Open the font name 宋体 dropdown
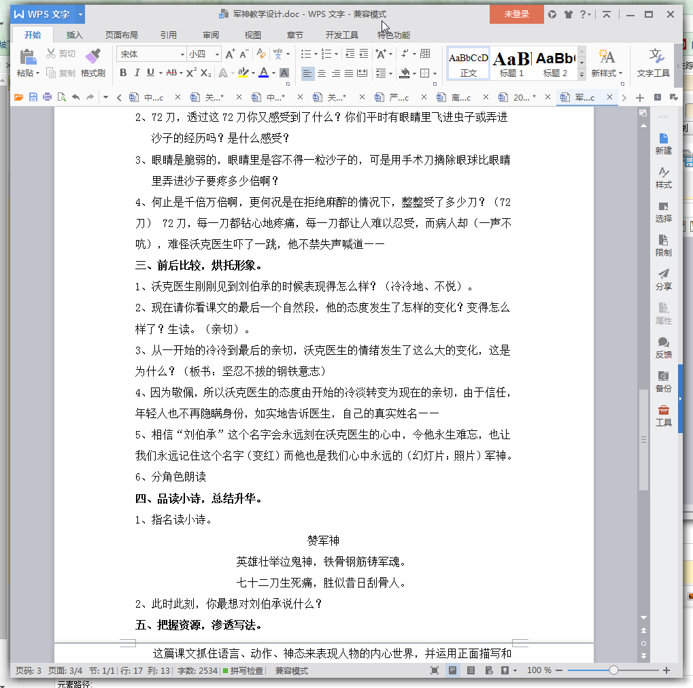Image resolution: width=693 pixels, height=688 pixels. click(x=182, y=54)
